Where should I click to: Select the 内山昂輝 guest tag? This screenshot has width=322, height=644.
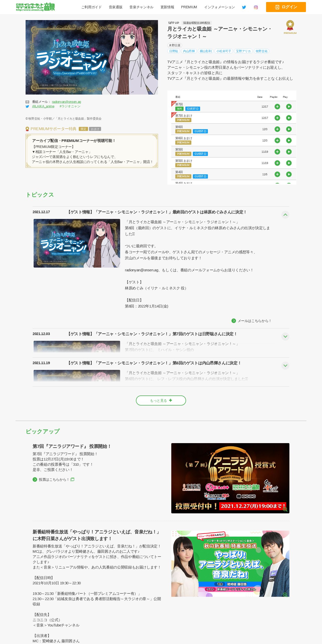point(189,51)
